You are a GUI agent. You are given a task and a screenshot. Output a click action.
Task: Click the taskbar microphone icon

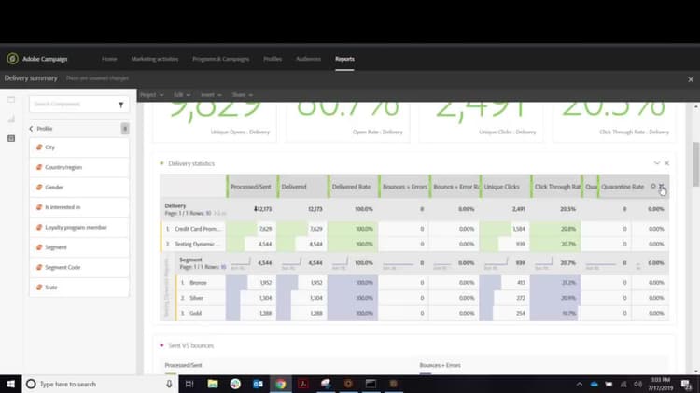(169, 384)
